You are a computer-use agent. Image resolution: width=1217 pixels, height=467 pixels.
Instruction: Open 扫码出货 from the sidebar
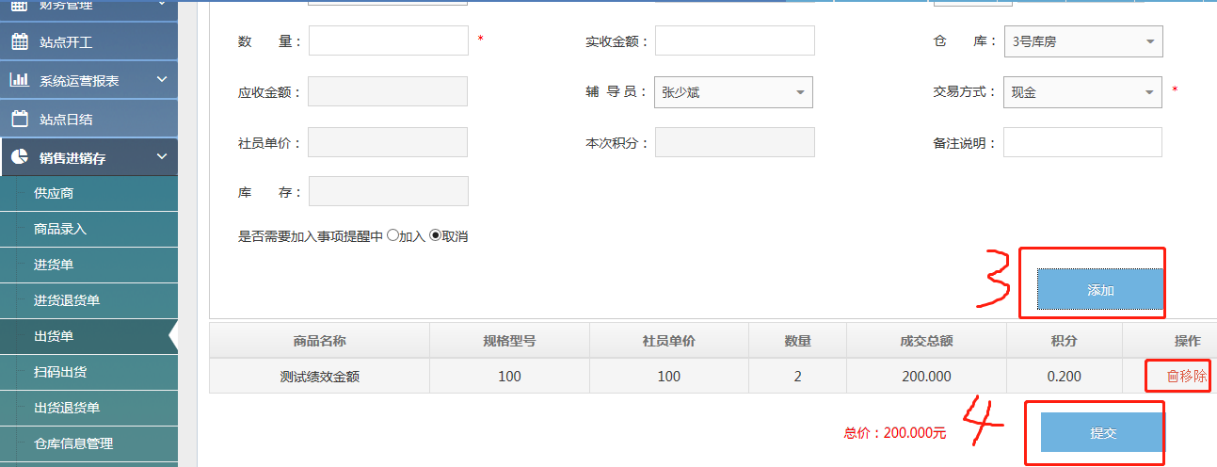coord(60,372)
